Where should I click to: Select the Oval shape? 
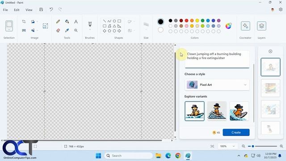tap(114, 21)
